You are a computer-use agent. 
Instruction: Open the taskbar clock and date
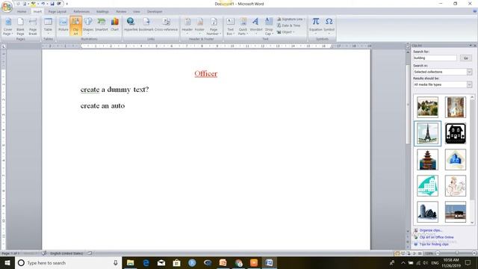click(450, 262)
